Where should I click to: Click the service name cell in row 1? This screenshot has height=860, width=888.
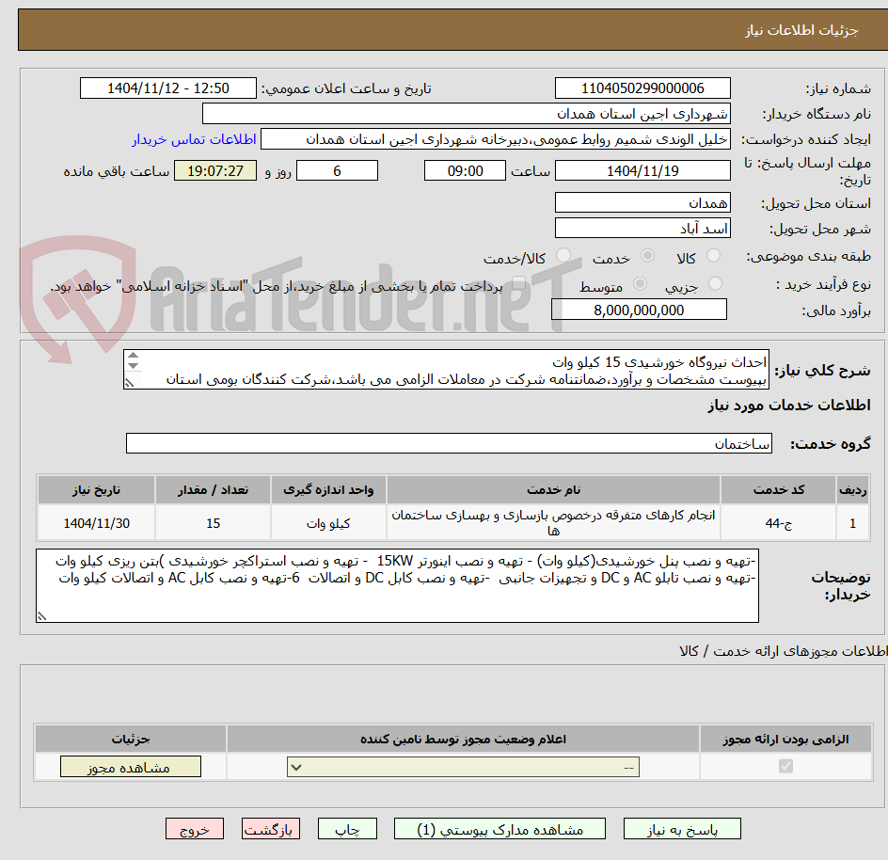coord(553,523)
